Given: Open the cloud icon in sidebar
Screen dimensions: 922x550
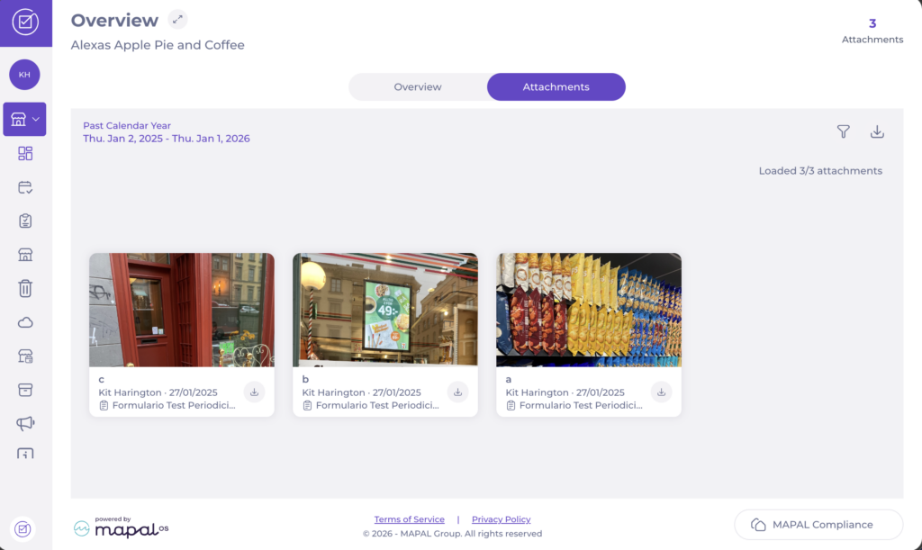Looking at the screenshot, I should 25,322.
